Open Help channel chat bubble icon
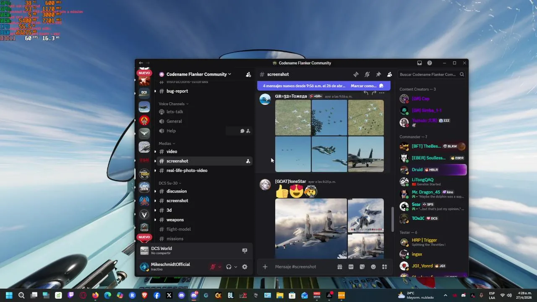537x302 pixels. pos(242,131)
